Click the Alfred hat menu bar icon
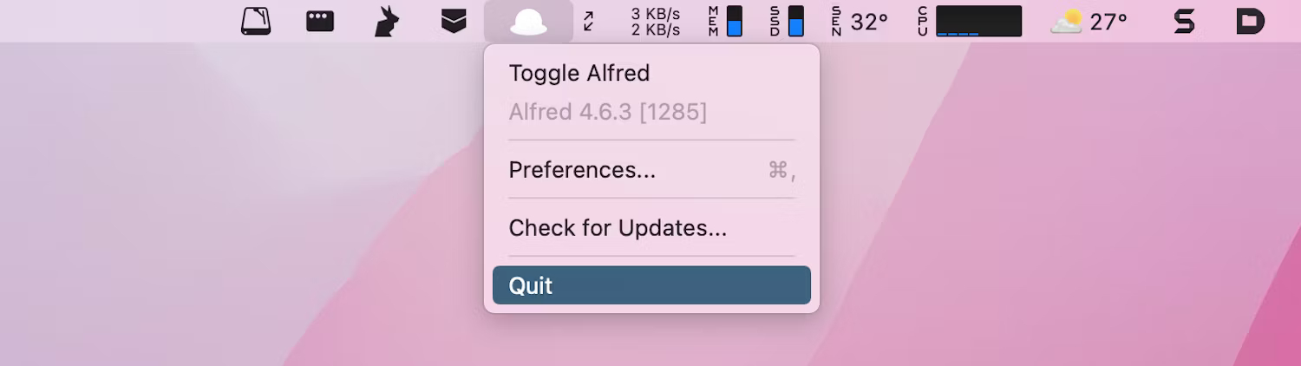Screen dimensions: 1301x366 pos(528,22)
